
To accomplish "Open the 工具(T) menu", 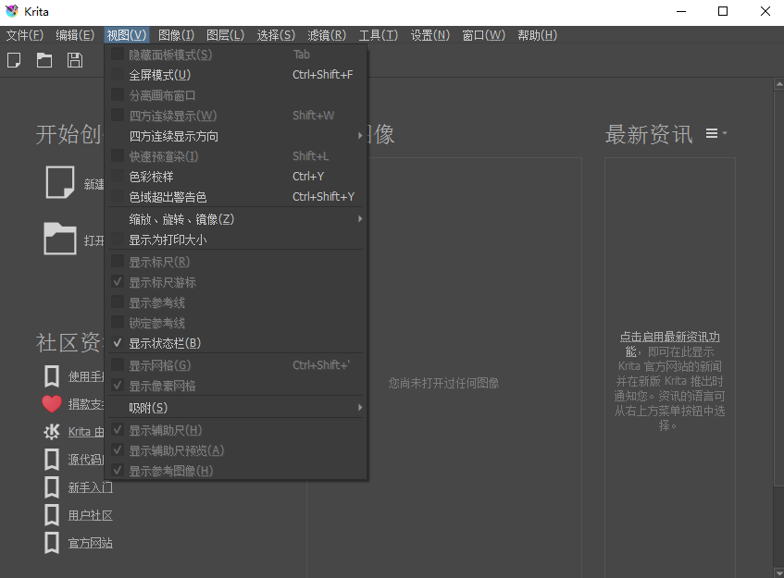I will coord(379,35).
